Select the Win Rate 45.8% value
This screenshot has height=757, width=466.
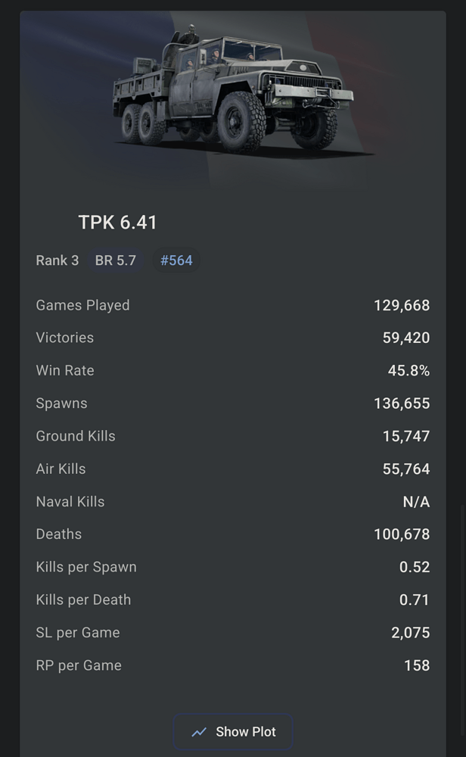409,370
